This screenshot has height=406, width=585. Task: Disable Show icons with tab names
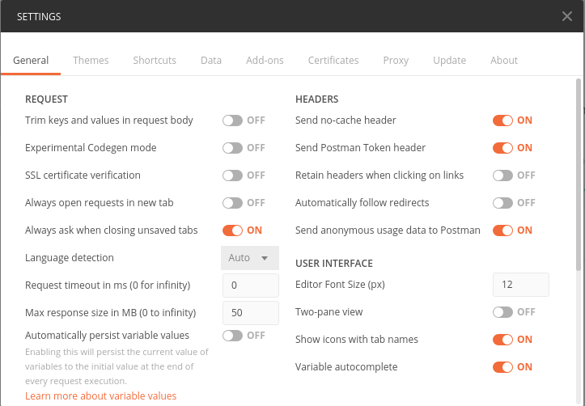pos(502,340)
